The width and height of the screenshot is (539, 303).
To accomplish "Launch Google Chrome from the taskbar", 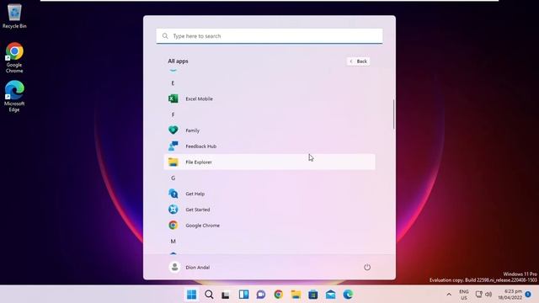I will [x=279, y=295].
